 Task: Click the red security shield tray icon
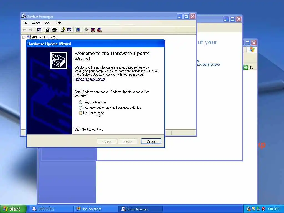tap(263, 209)
